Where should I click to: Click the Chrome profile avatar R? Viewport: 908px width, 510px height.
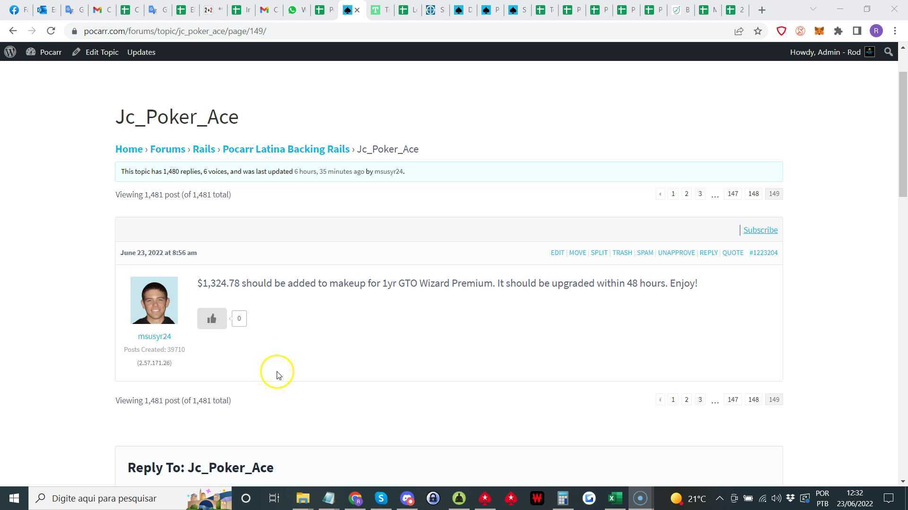point(876,31)
